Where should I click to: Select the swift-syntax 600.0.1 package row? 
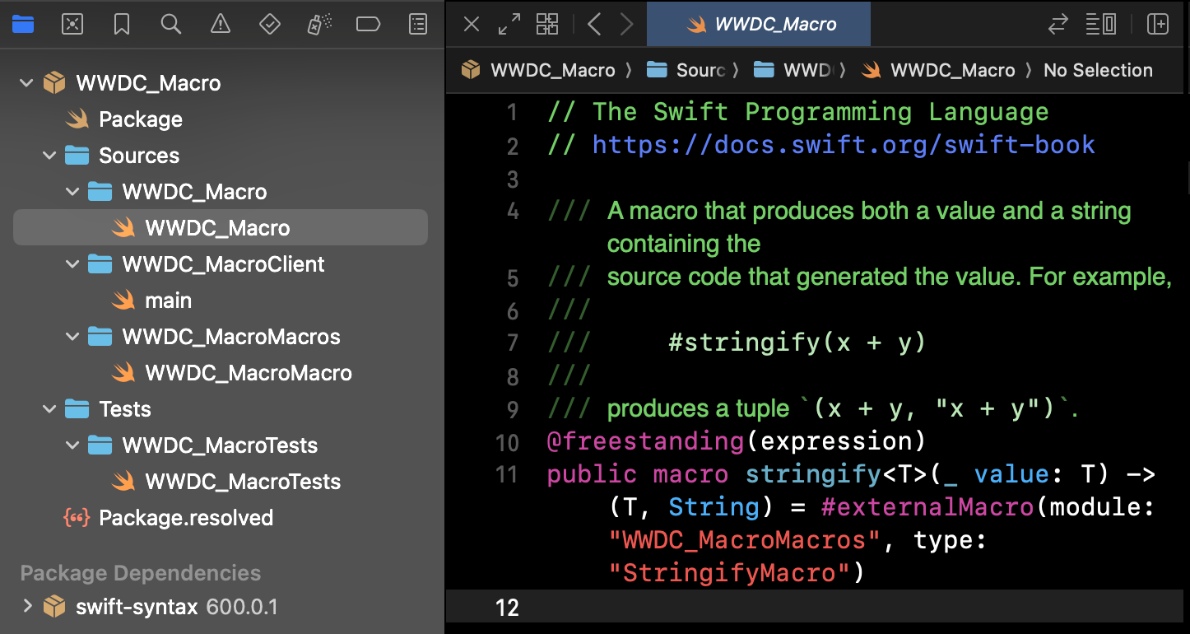click(x=221, y=607)
